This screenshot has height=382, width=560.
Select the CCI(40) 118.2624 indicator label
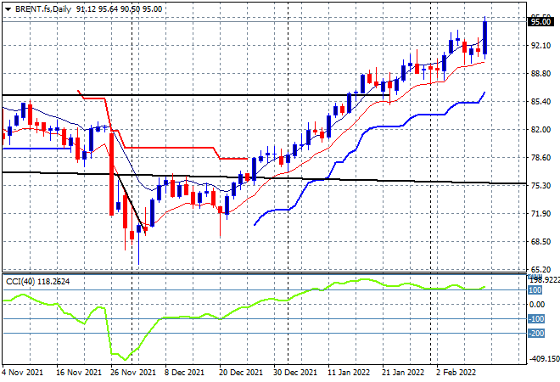[37, 282]
